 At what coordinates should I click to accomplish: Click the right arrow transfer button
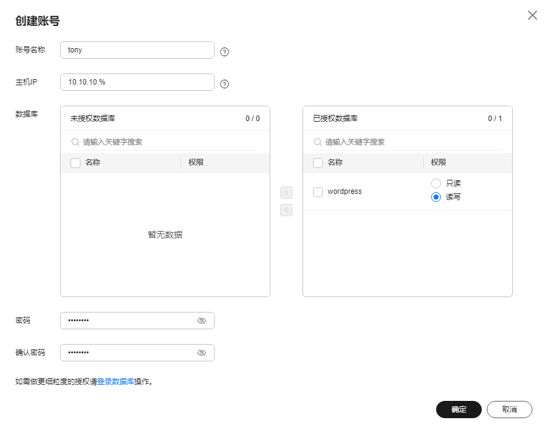coord(286,193)
